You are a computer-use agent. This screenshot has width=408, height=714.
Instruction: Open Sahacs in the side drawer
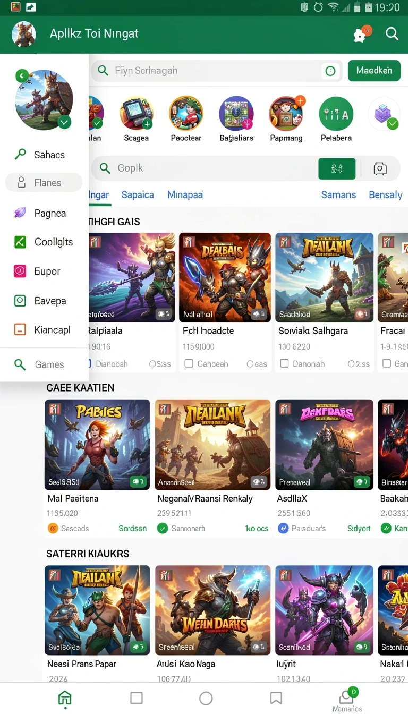[x=45, y=155]
